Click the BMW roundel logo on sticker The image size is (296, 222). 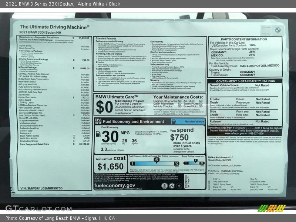pyautogui.click(x=277, y=30)
